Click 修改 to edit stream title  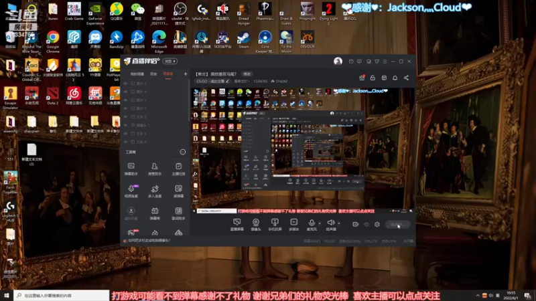(247, 74)
